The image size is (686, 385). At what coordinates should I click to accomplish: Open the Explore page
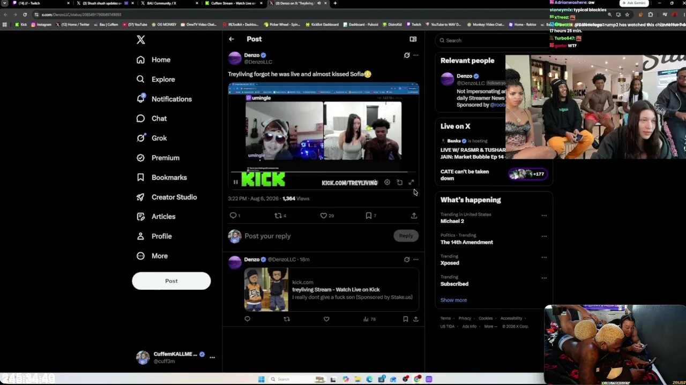[155, 79]
